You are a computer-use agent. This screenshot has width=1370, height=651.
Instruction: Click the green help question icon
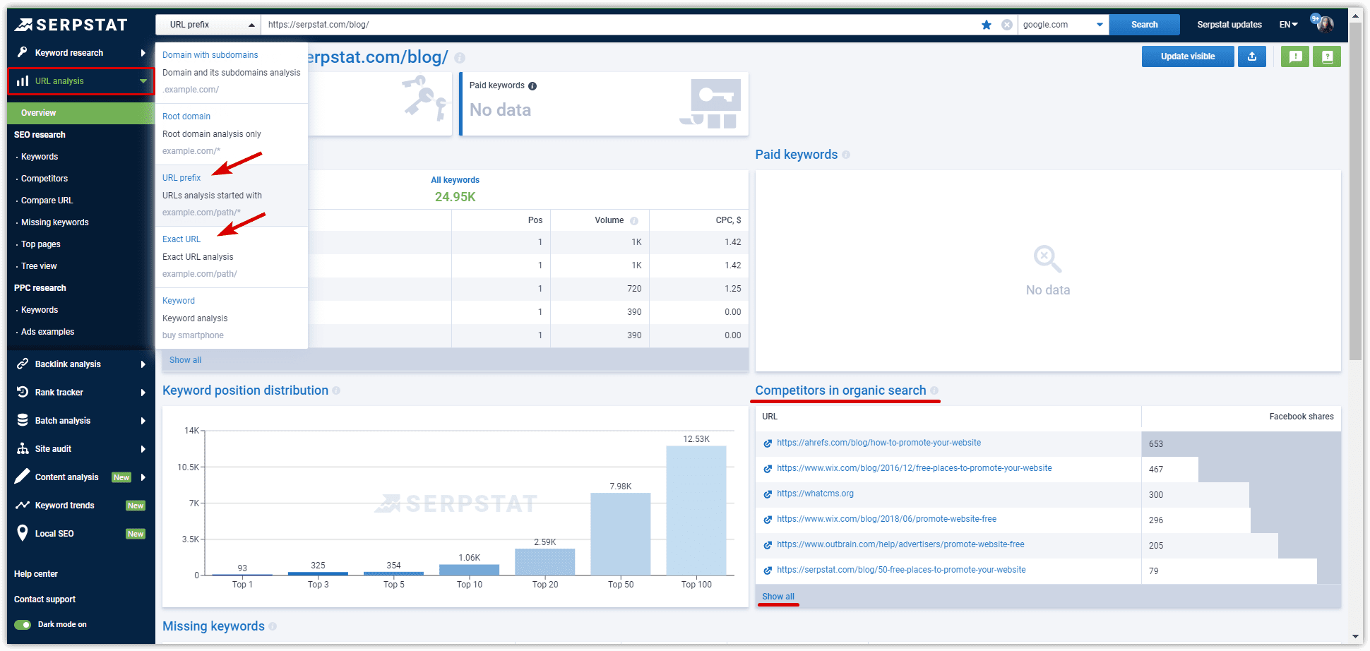click(1327, 56)
